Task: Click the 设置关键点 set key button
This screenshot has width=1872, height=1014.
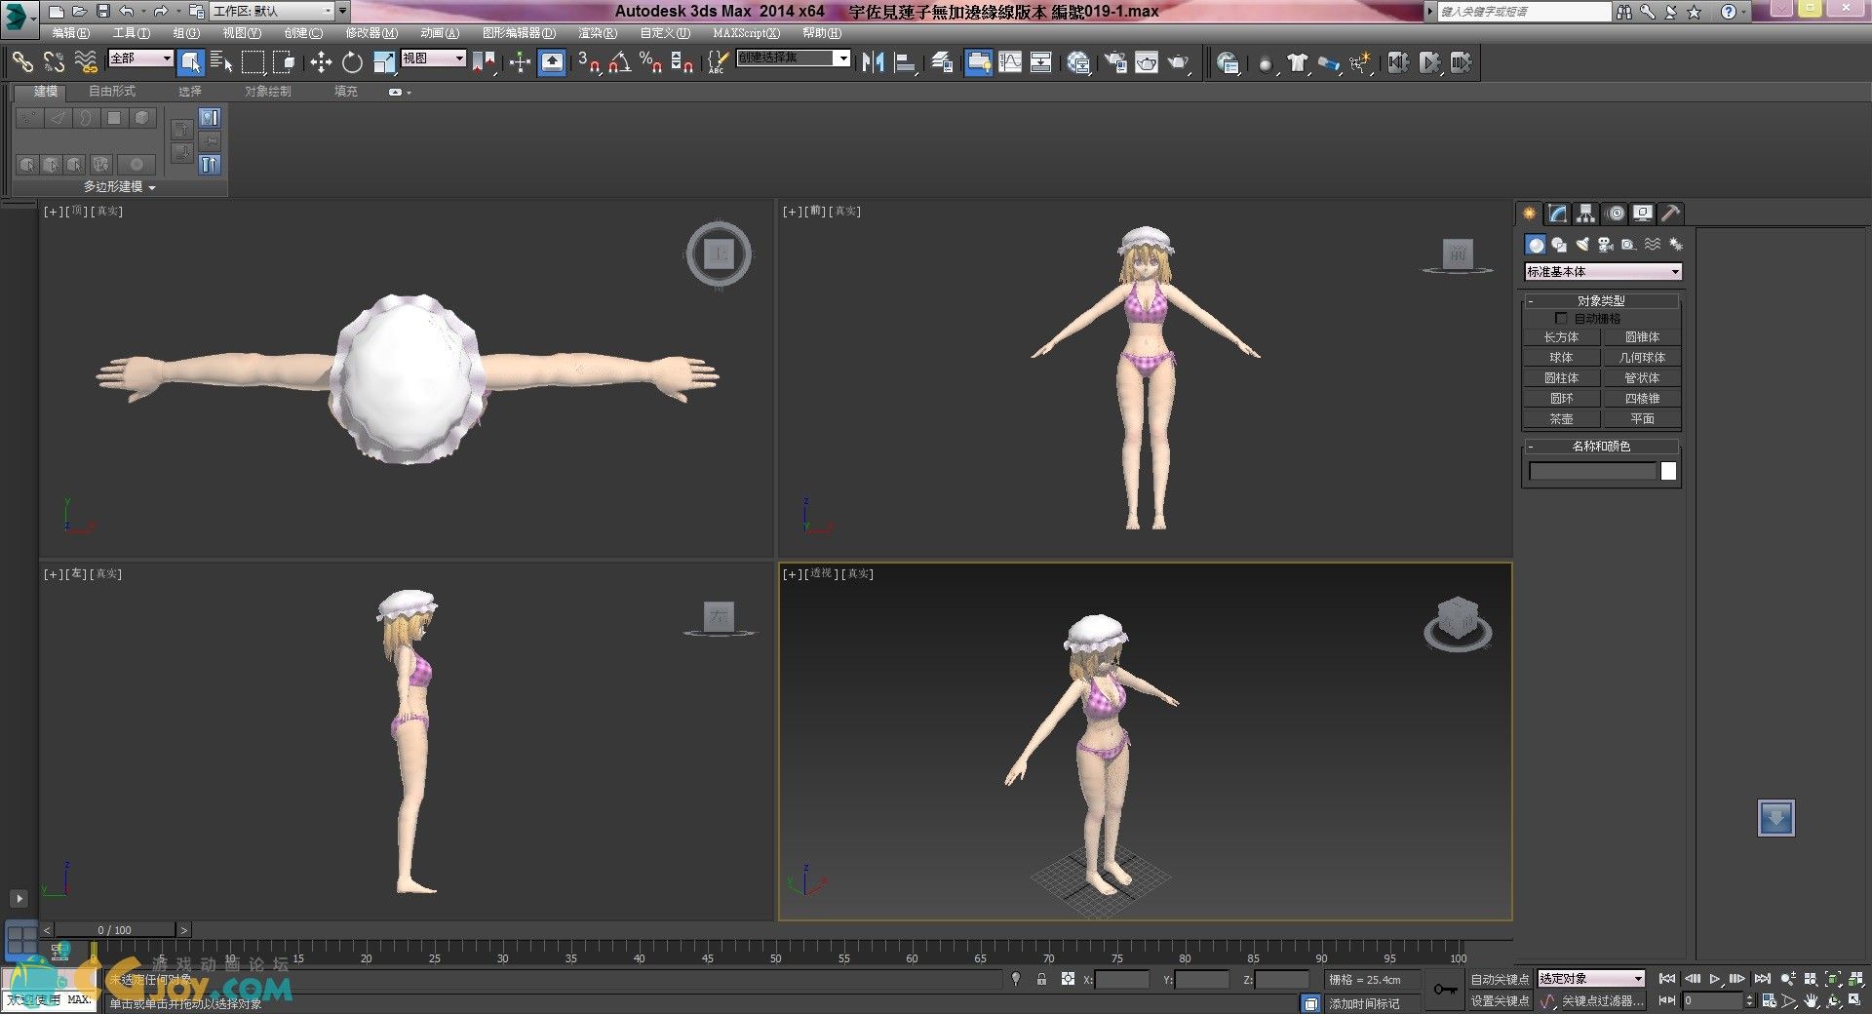Action: click(1500, 1000)
